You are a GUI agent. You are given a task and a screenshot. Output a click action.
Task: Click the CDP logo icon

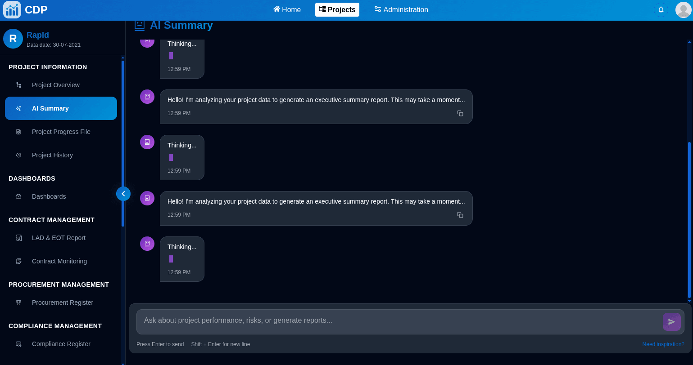(x=12, y=9)
